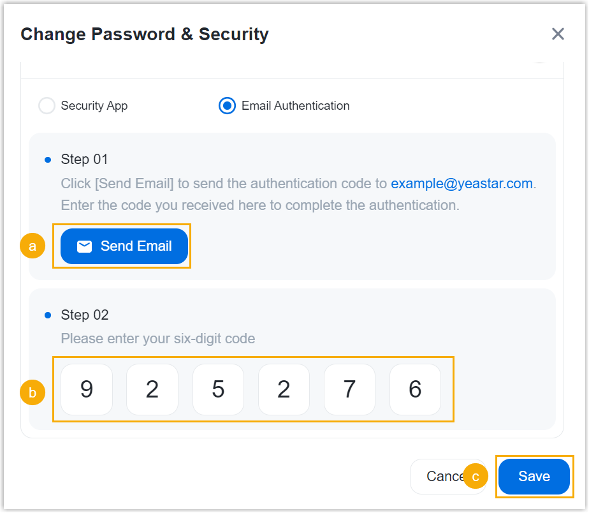Click the blue bullet beside Step 01
Viewport: 589px width, 513px height.
coord(48,160)
